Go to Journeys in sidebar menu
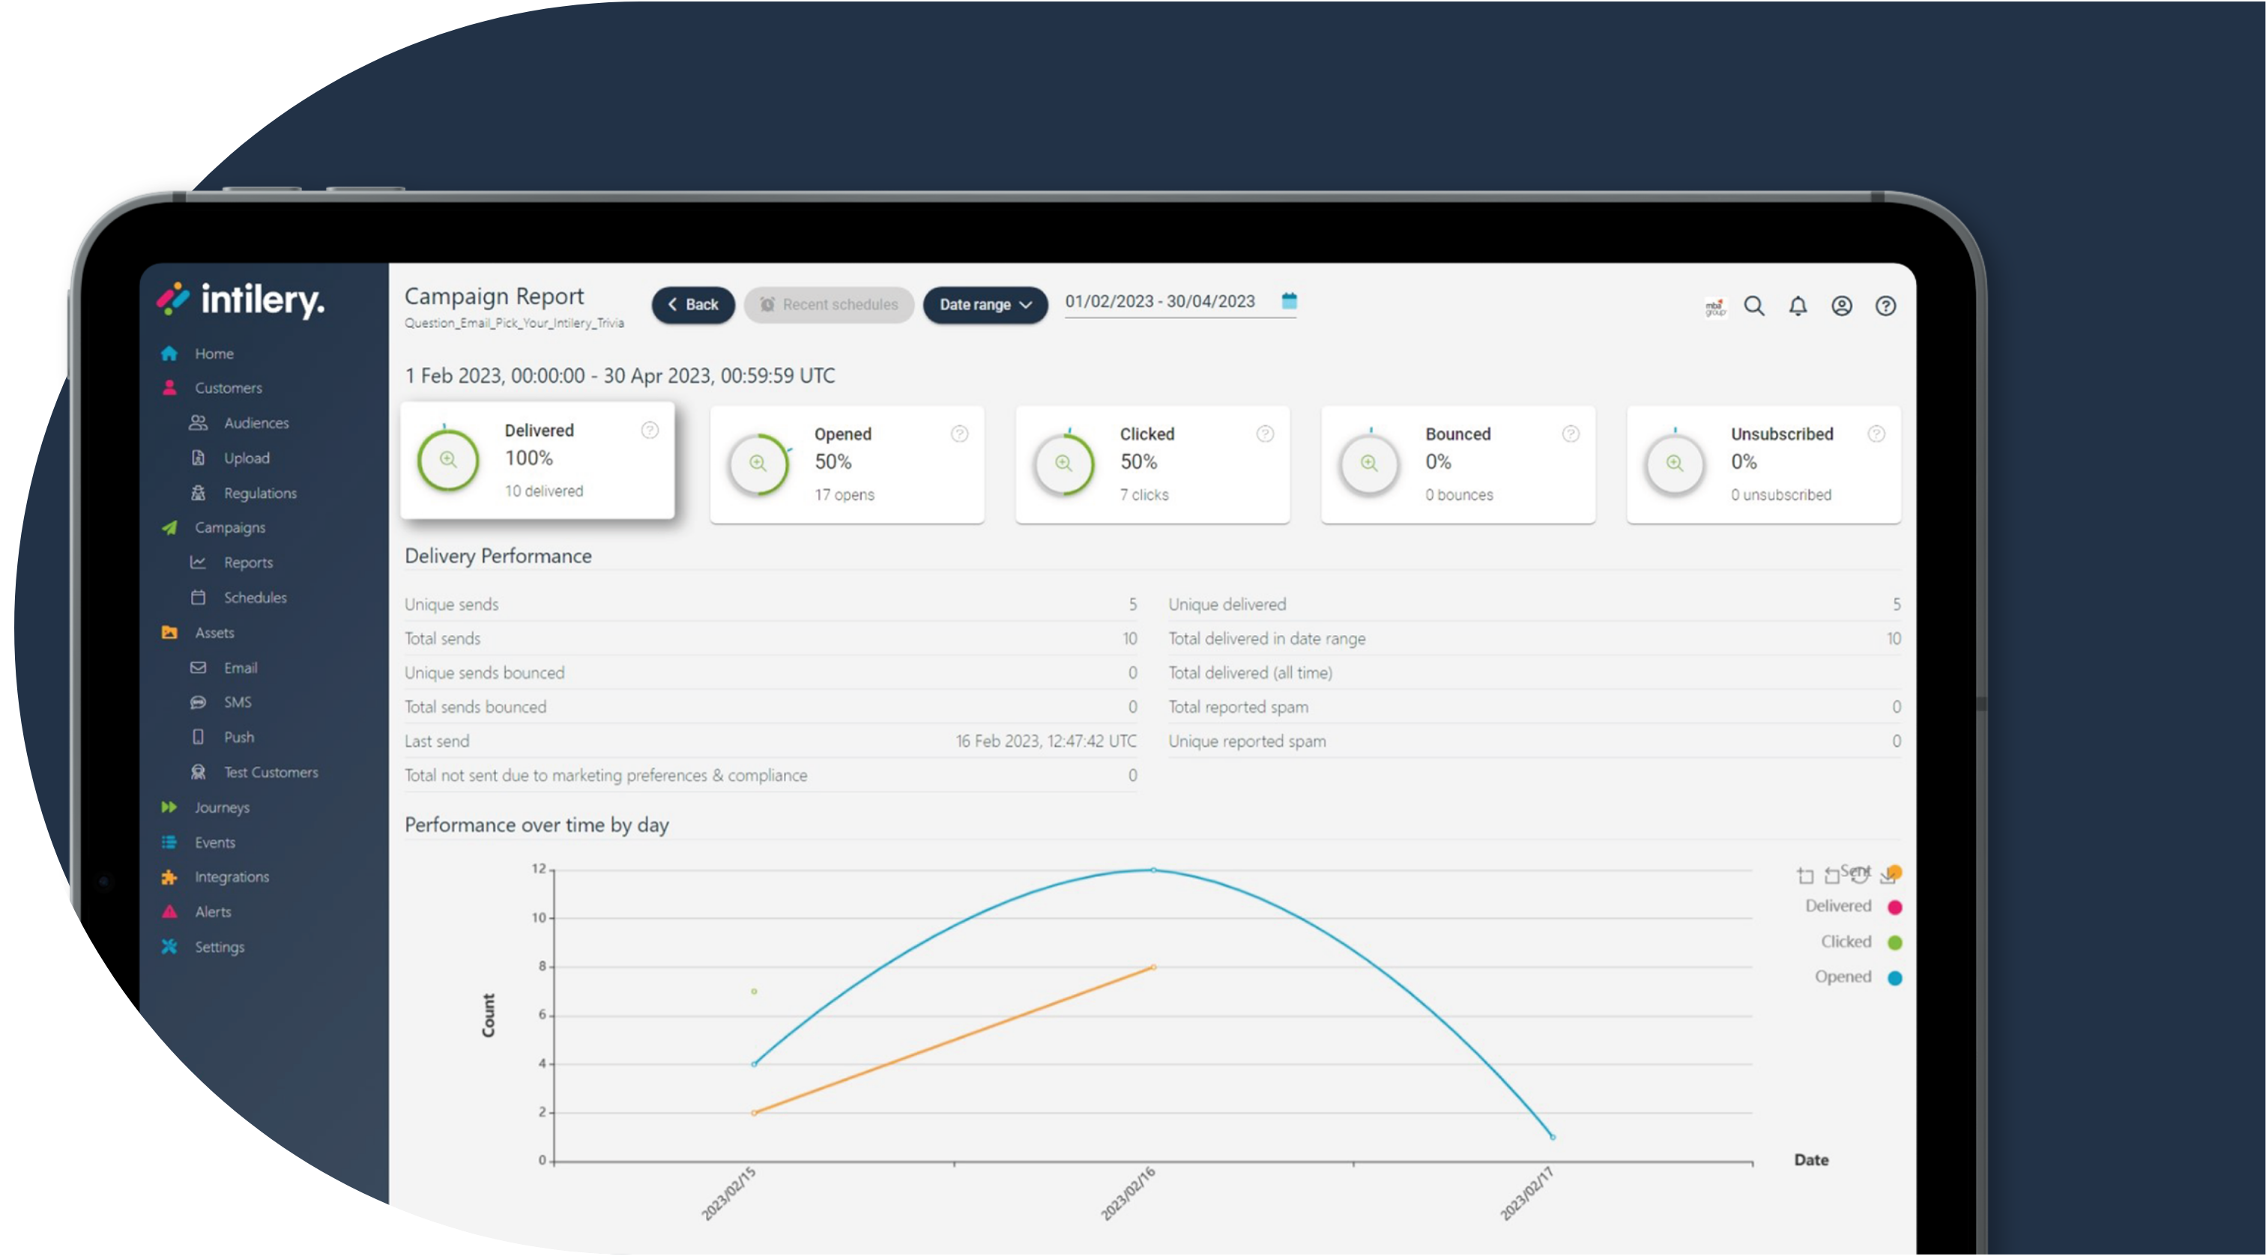This screenshot has width=2266, height=1256. (222, 807)
